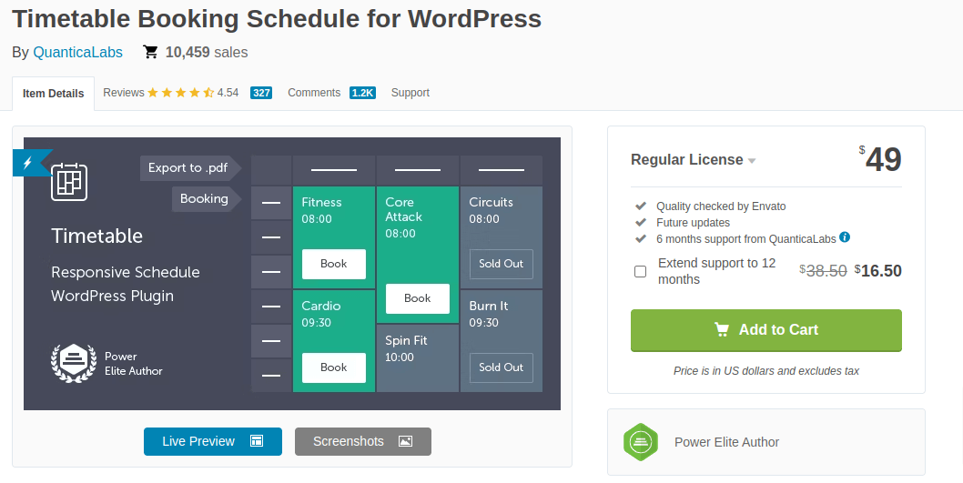Click the cart icon on Add to Cart

(722, 329)
